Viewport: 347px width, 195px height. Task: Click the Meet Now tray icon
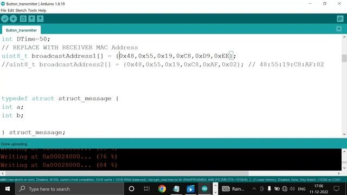(262, 189)
